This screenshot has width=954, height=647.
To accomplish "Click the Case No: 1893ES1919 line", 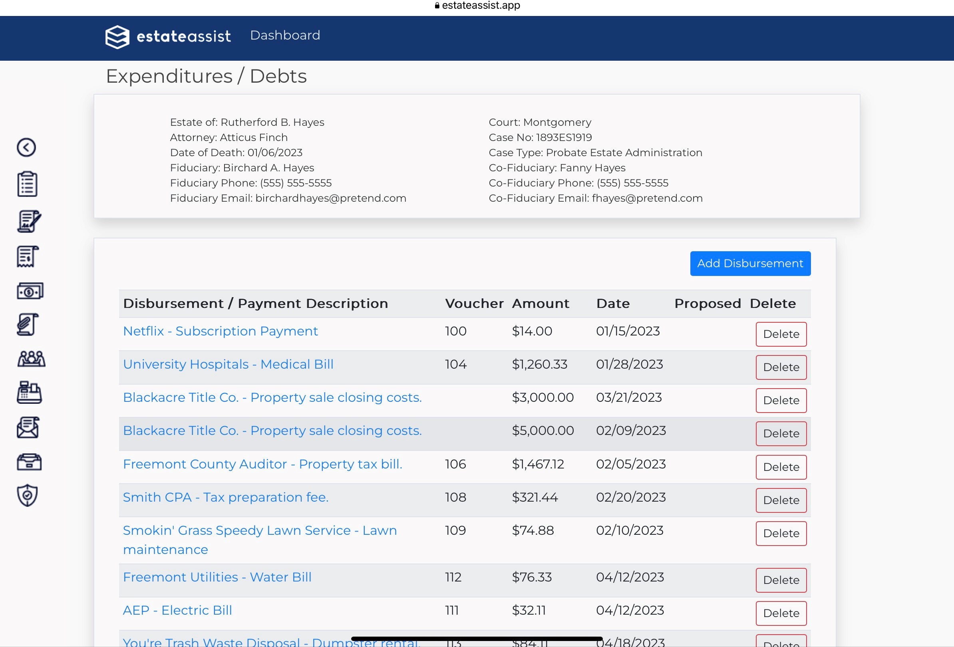I will pos(540,137).
